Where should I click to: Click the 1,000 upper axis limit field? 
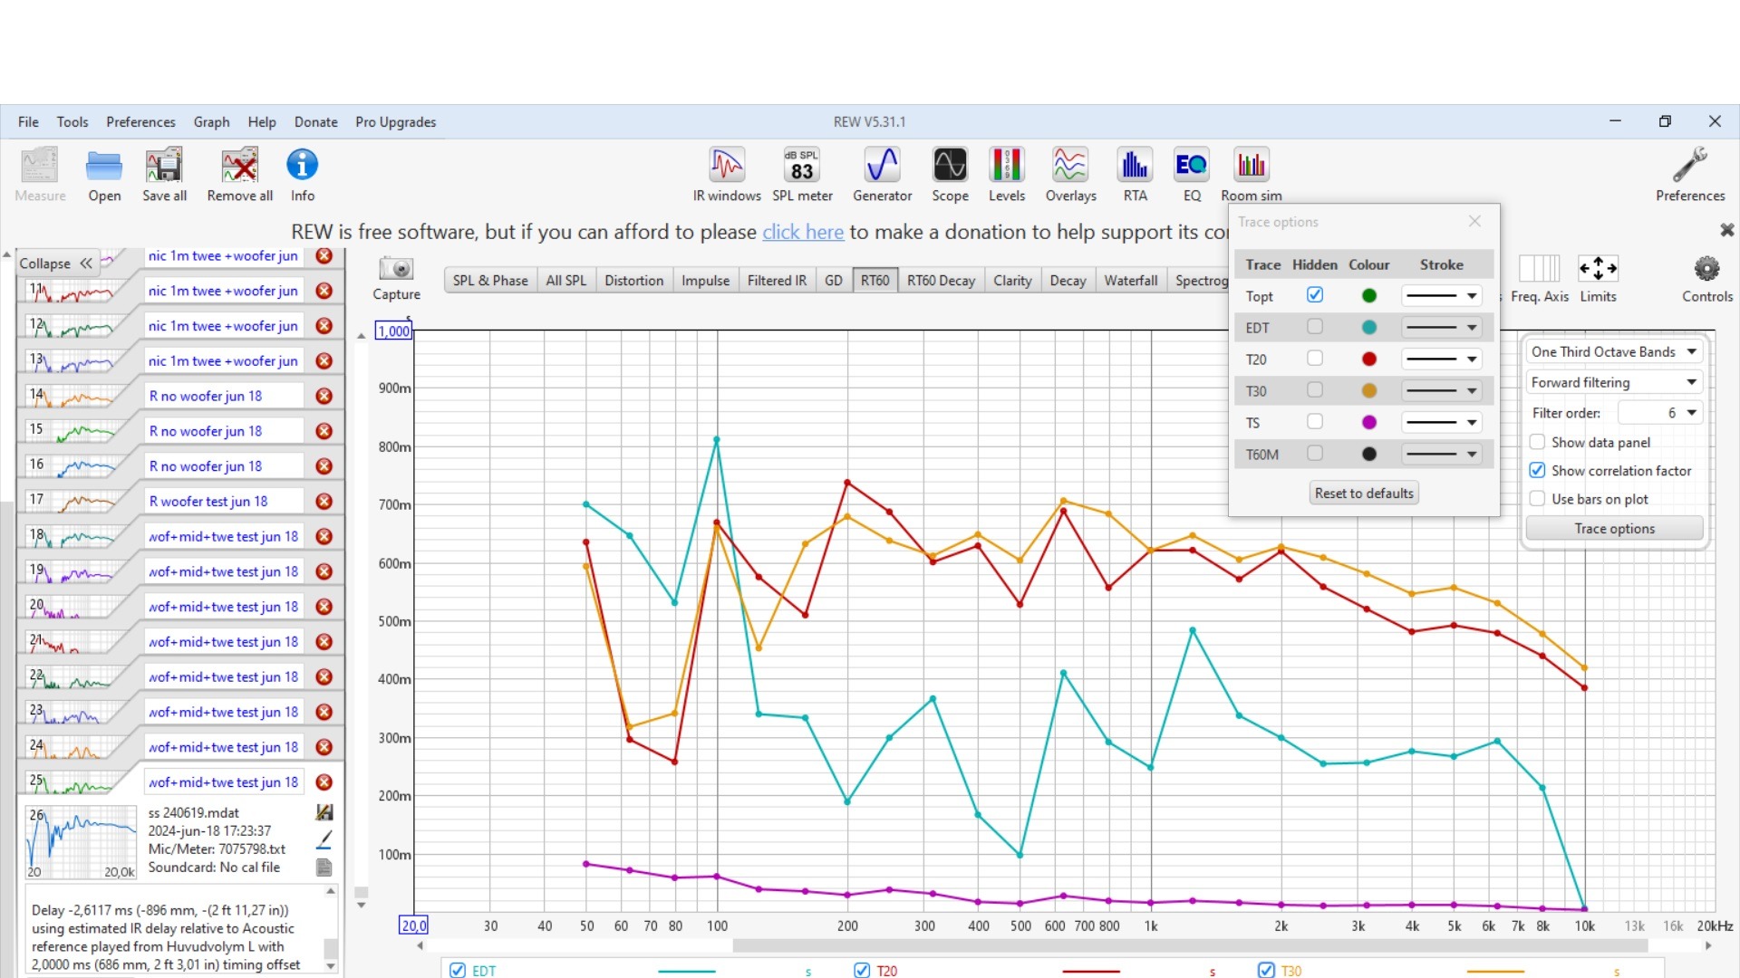pos(393,331)
